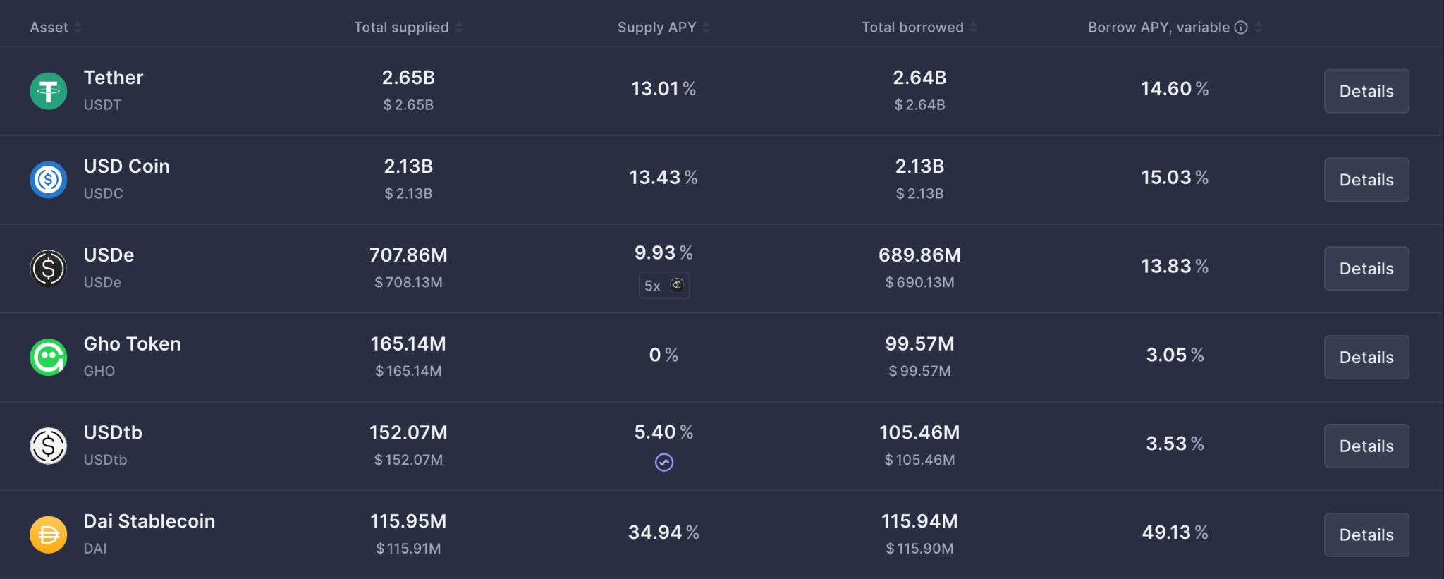The image size is (1444, 579).
Task: Click the 165.14M total supplied value
Action: tap(408, 344)
